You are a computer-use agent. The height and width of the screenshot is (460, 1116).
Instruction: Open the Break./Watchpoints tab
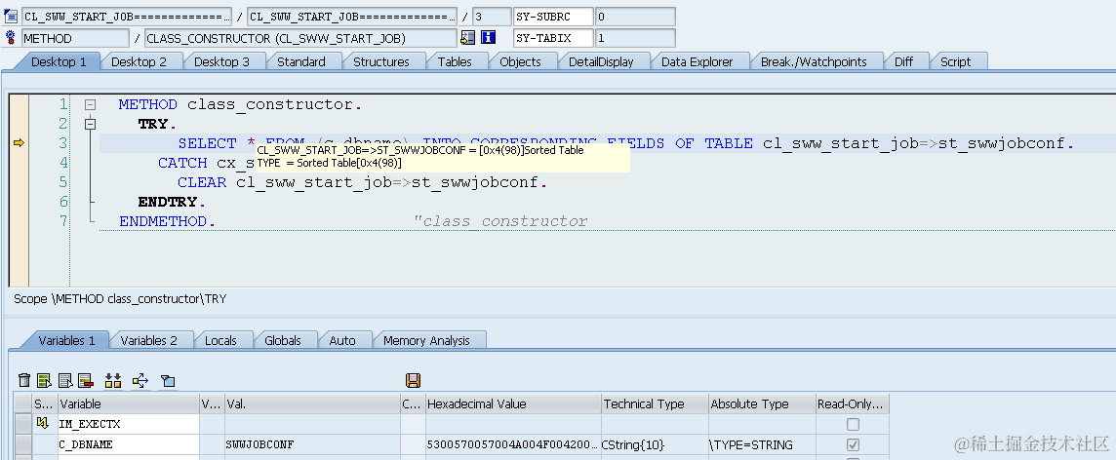coord(814,61)
